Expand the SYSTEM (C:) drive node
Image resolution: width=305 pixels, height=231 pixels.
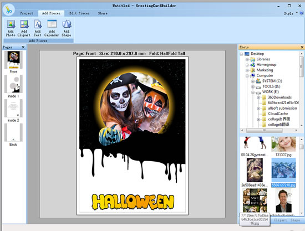(253, 81)
